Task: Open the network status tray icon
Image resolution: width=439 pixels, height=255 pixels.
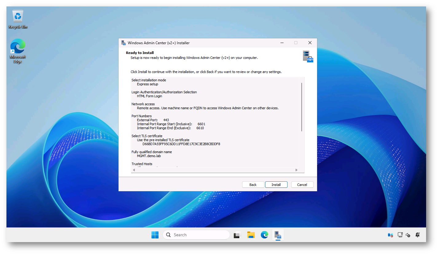Action: tap(400, 235)
